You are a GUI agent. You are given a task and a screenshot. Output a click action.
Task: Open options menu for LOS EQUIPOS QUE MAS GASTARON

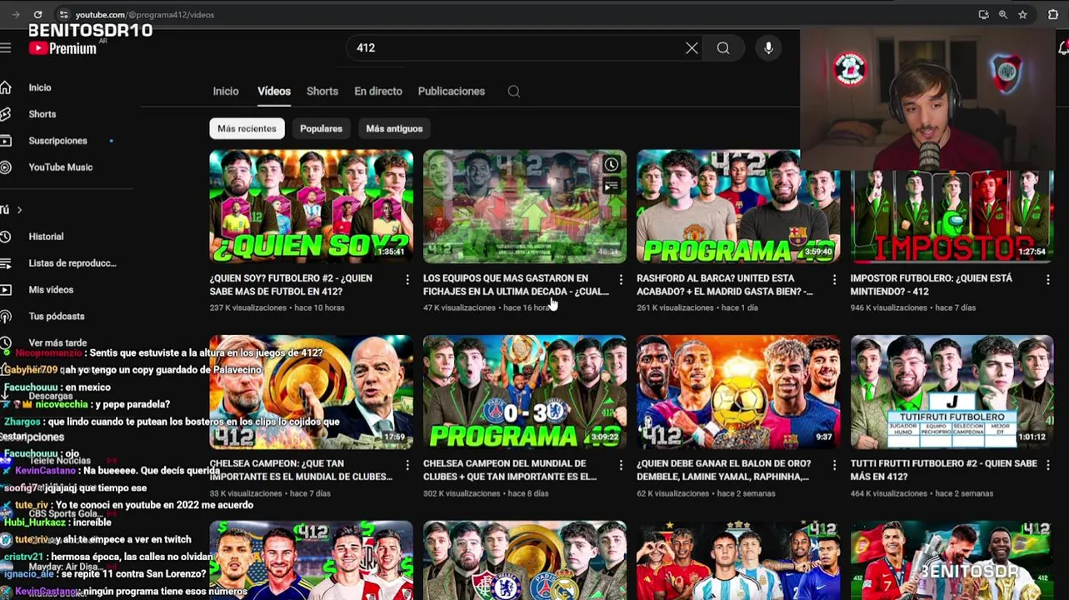click(x=621, y=279)
